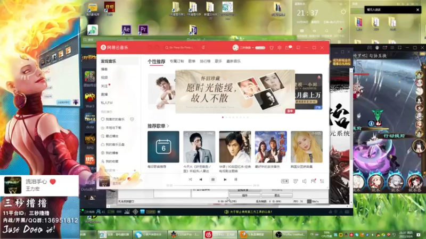
Task: Open dota entry in game platform sidebar
Action: point(90,121)
